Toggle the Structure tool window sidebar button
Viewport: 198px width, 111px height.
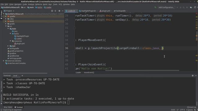[x=1, y=87]
